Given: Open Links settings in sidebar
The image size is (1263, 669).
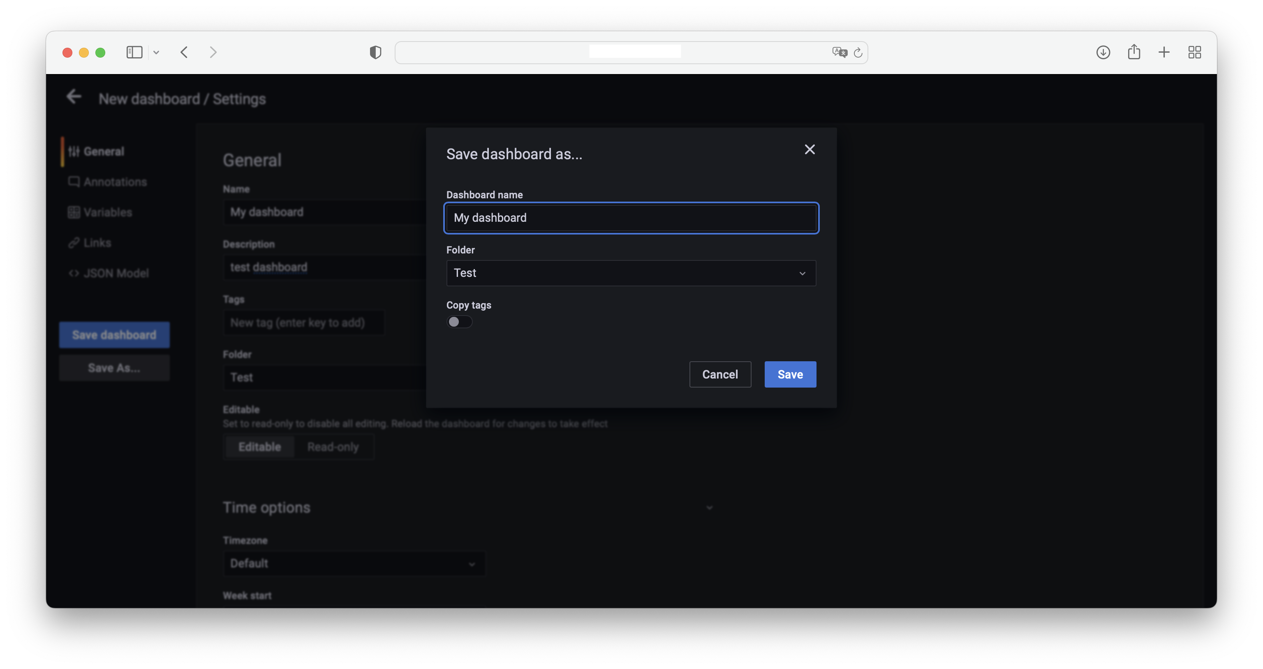Looking at the screenshot, I should [90, 243].
